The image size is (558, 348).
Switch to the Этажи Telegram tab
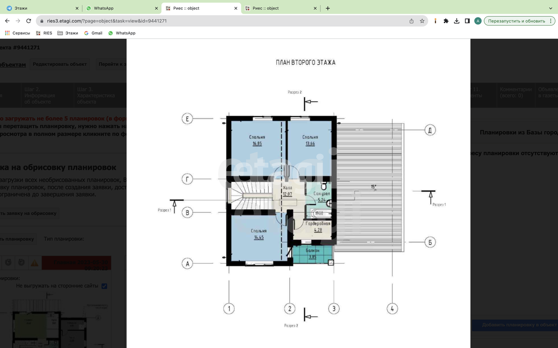40,8
